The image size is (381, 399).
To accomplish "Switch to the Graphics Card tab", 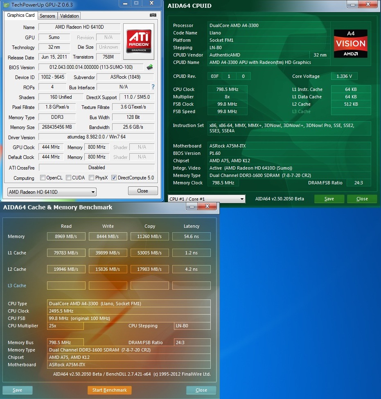I will point(21,15).
